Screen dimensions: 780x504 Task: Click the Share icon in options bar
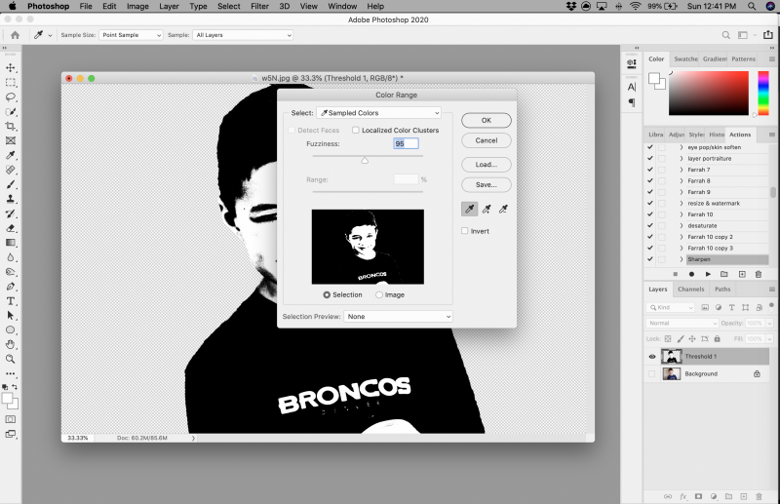pyautogui.click(x=768, y=35)
